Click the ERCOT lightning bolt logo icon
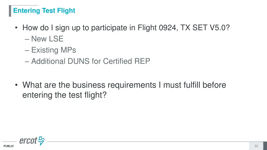 pyautogui.click(x=41, y=141)
